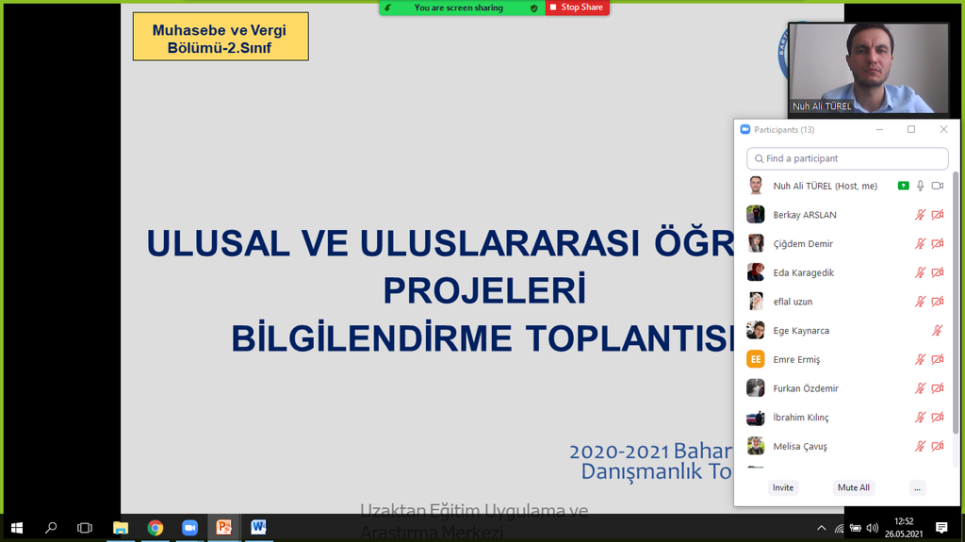This screenshot has height=542, width=965.
Task: Select participant Eda Karagedik in list
Action: [x=843, y=272]
